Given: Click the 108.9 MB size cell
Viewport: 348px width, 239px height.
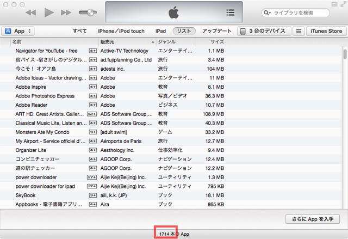Looking at the screenshot, I should tap(213, 114).
